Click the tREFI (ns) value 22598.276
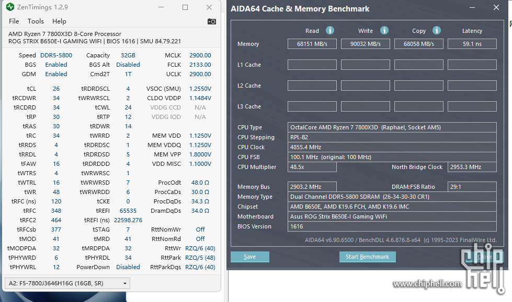The height and width of the screenshot is (302, 512). pyautogui.click(x=128, y=220)
